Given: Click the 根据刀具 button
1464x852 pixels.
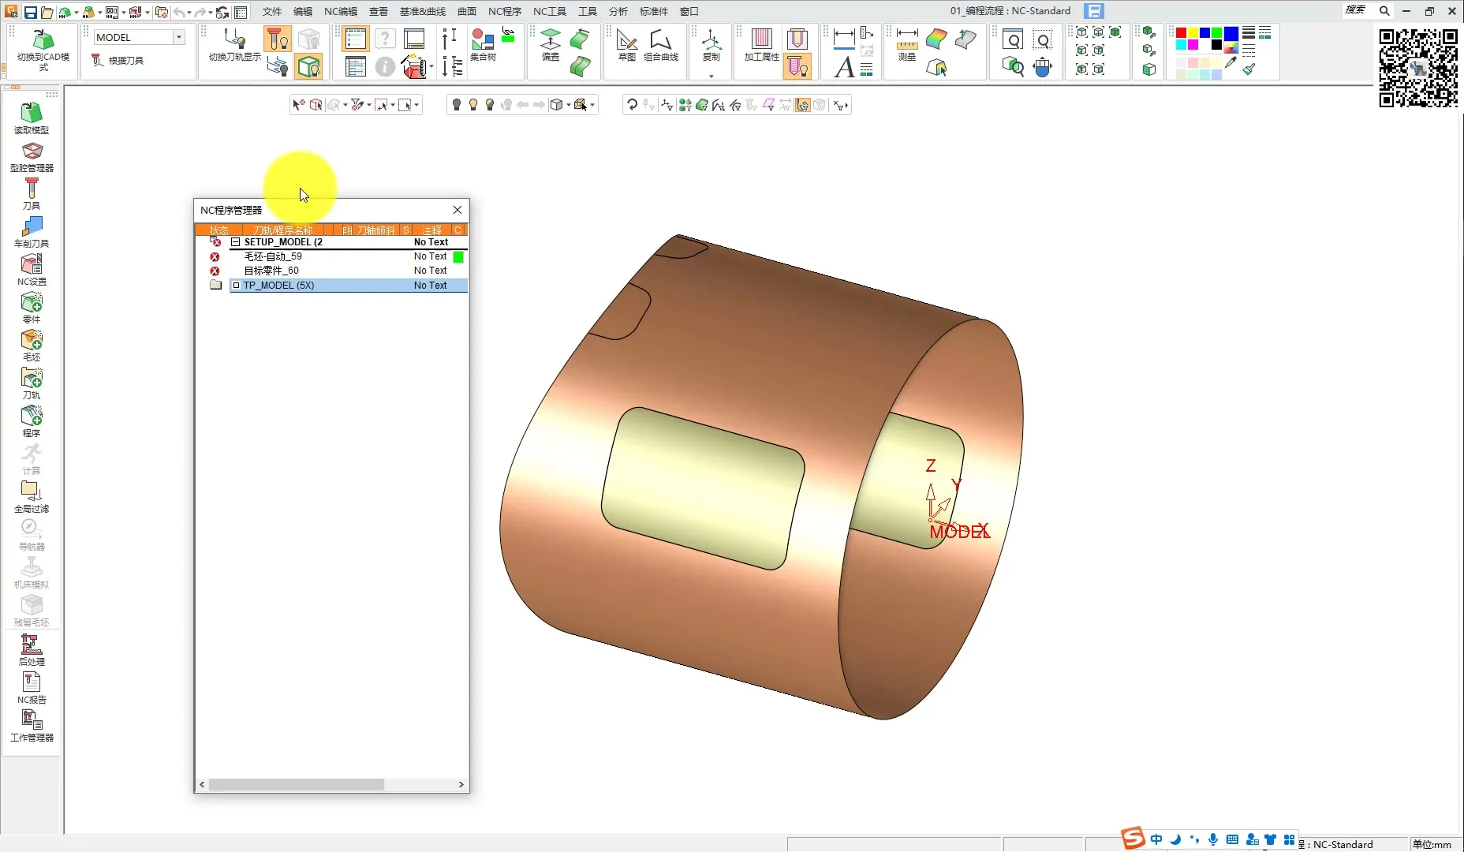Looking at the screenshot, I should pos(118,61).
